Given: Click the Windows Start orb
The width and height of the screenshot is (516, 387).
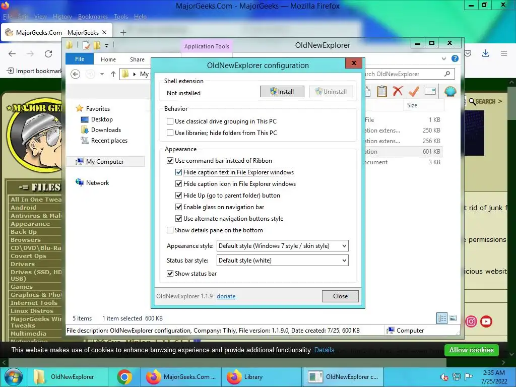Looking at the screenshot, I should pyautogui.click(x=14, y=377).
